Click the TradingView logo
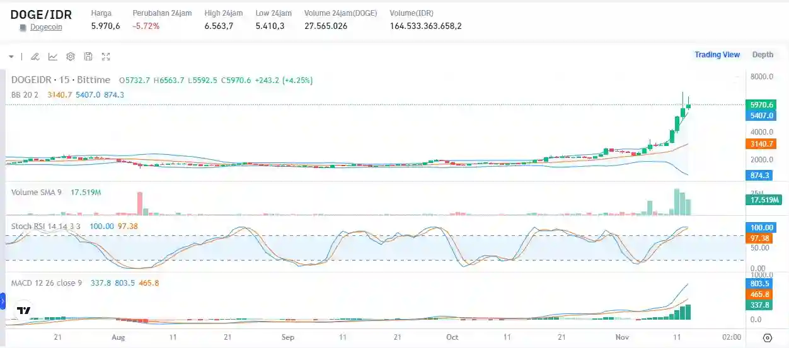The height and width of the screenshot is (348, 789). [24, 310]
